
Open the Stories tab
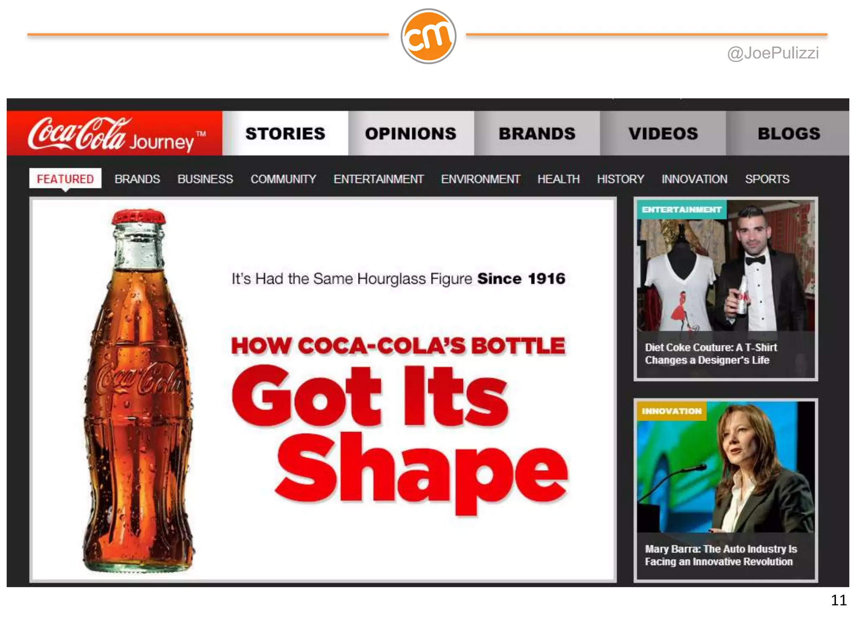(x=285, y=133)
